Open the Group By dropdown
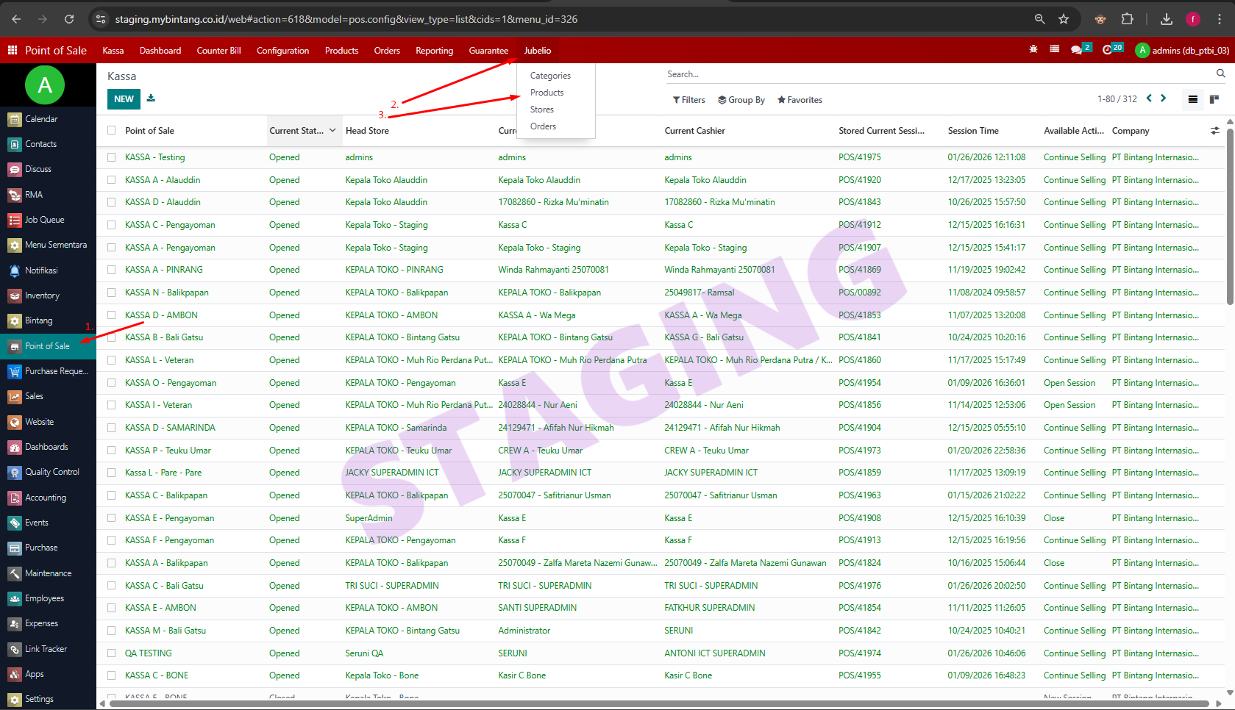This screenshot has height=710, width=1235. [741, 100]
